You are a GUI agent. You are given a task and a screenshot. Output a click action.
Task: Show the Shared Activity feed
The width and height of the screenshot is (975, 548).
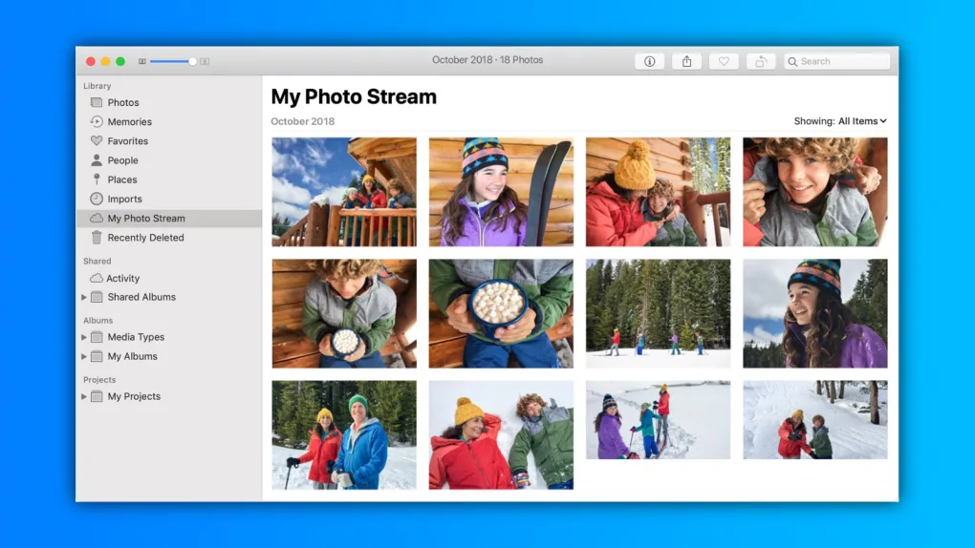click(122, 279)
